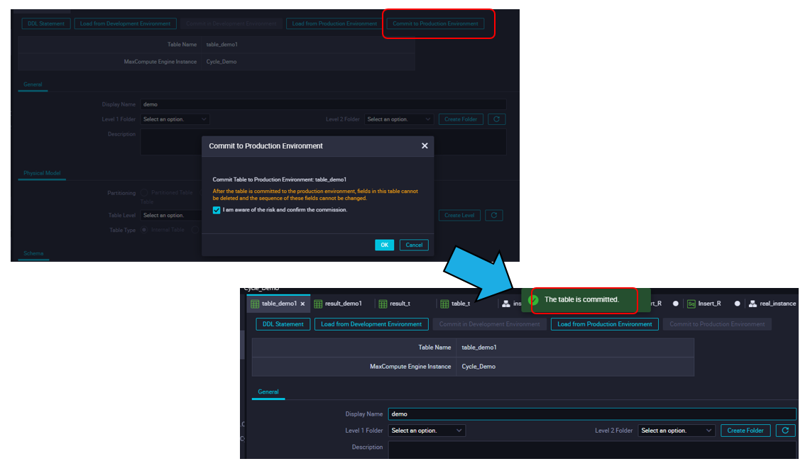Click the refresh icon beside bright Create Folder

[785, 431]
